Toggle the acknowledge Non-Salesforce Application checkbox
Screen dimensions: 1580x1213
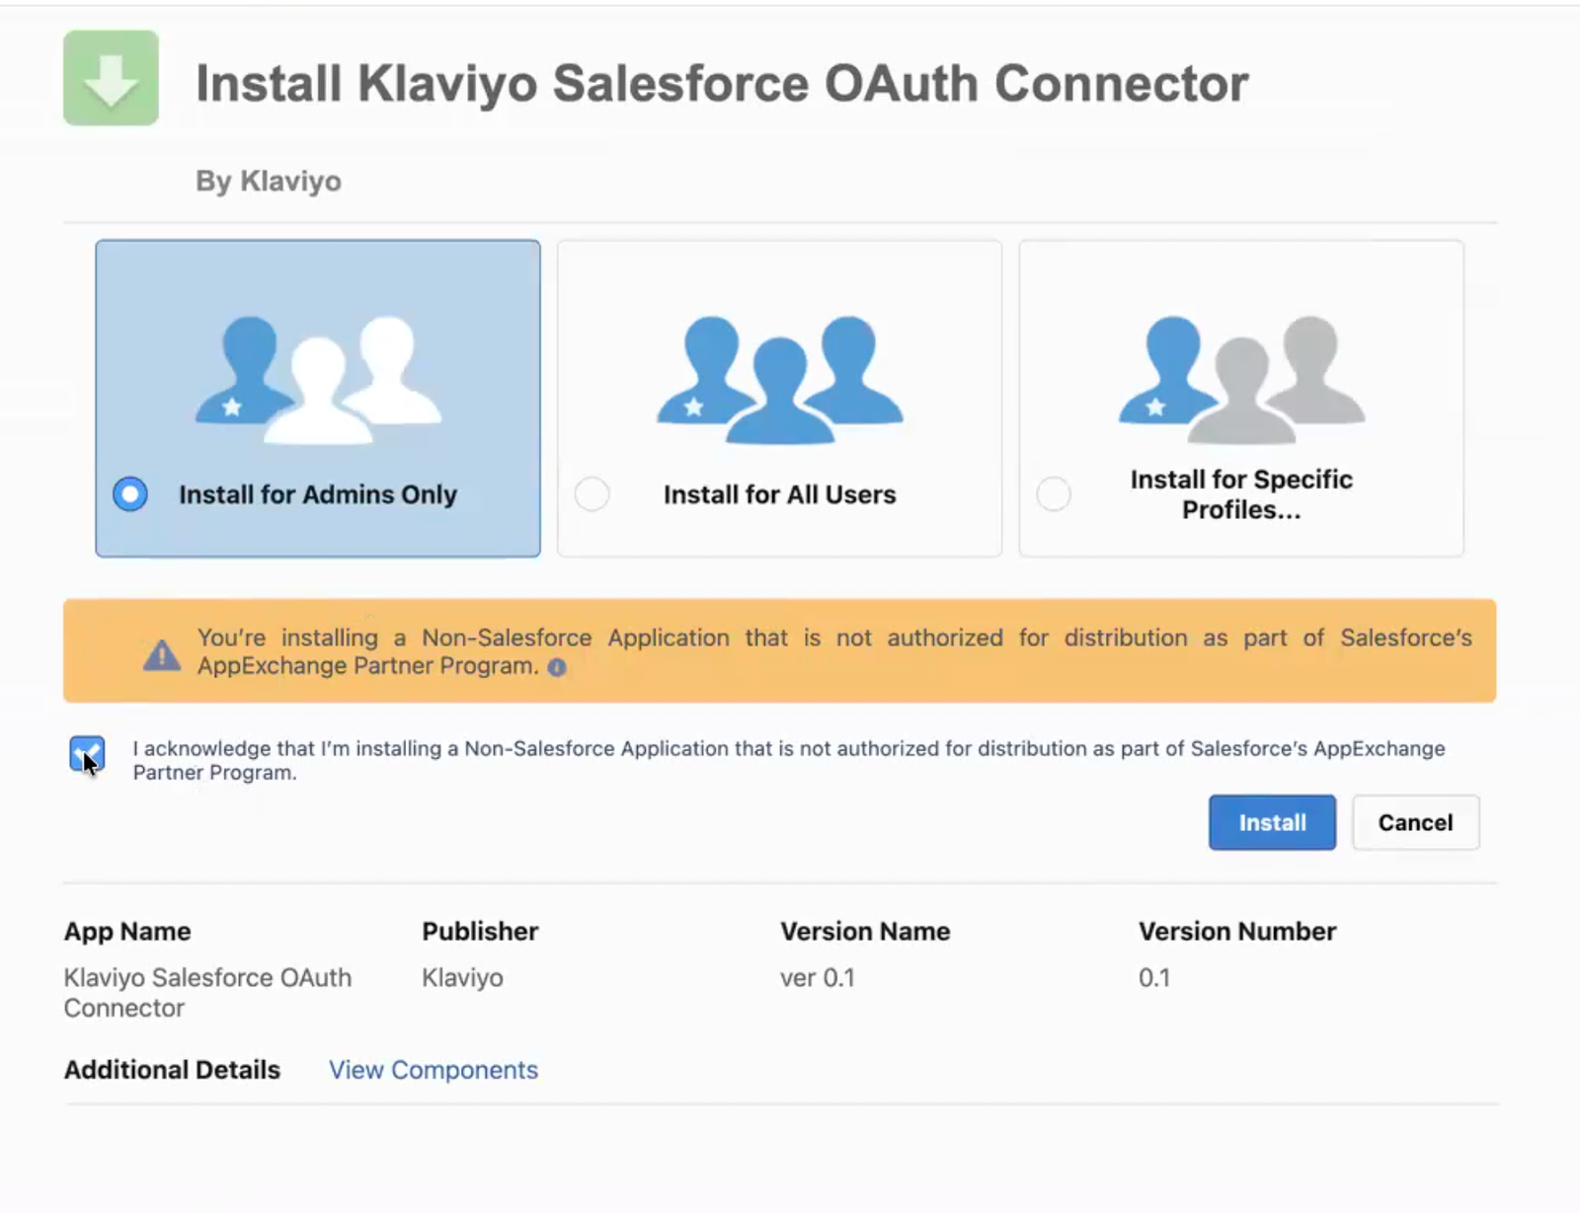coord(87,754)
